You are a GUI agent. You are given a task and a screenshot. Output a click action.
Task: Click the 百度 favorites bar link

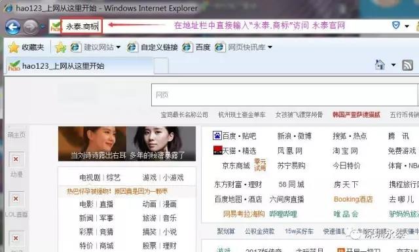point(196,47)
